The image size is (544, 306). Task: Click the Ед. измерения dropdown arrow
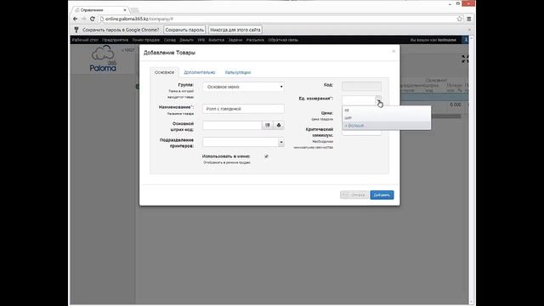coord(378,100)
